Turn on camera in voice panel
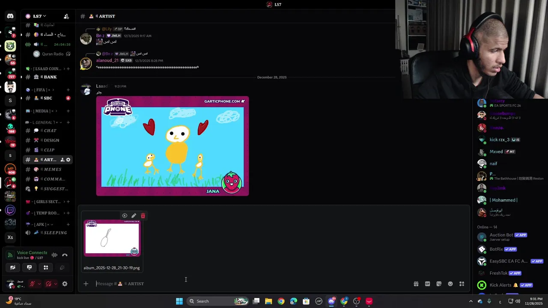Viewport: 548px width, 308px height. tap(13, 267)
